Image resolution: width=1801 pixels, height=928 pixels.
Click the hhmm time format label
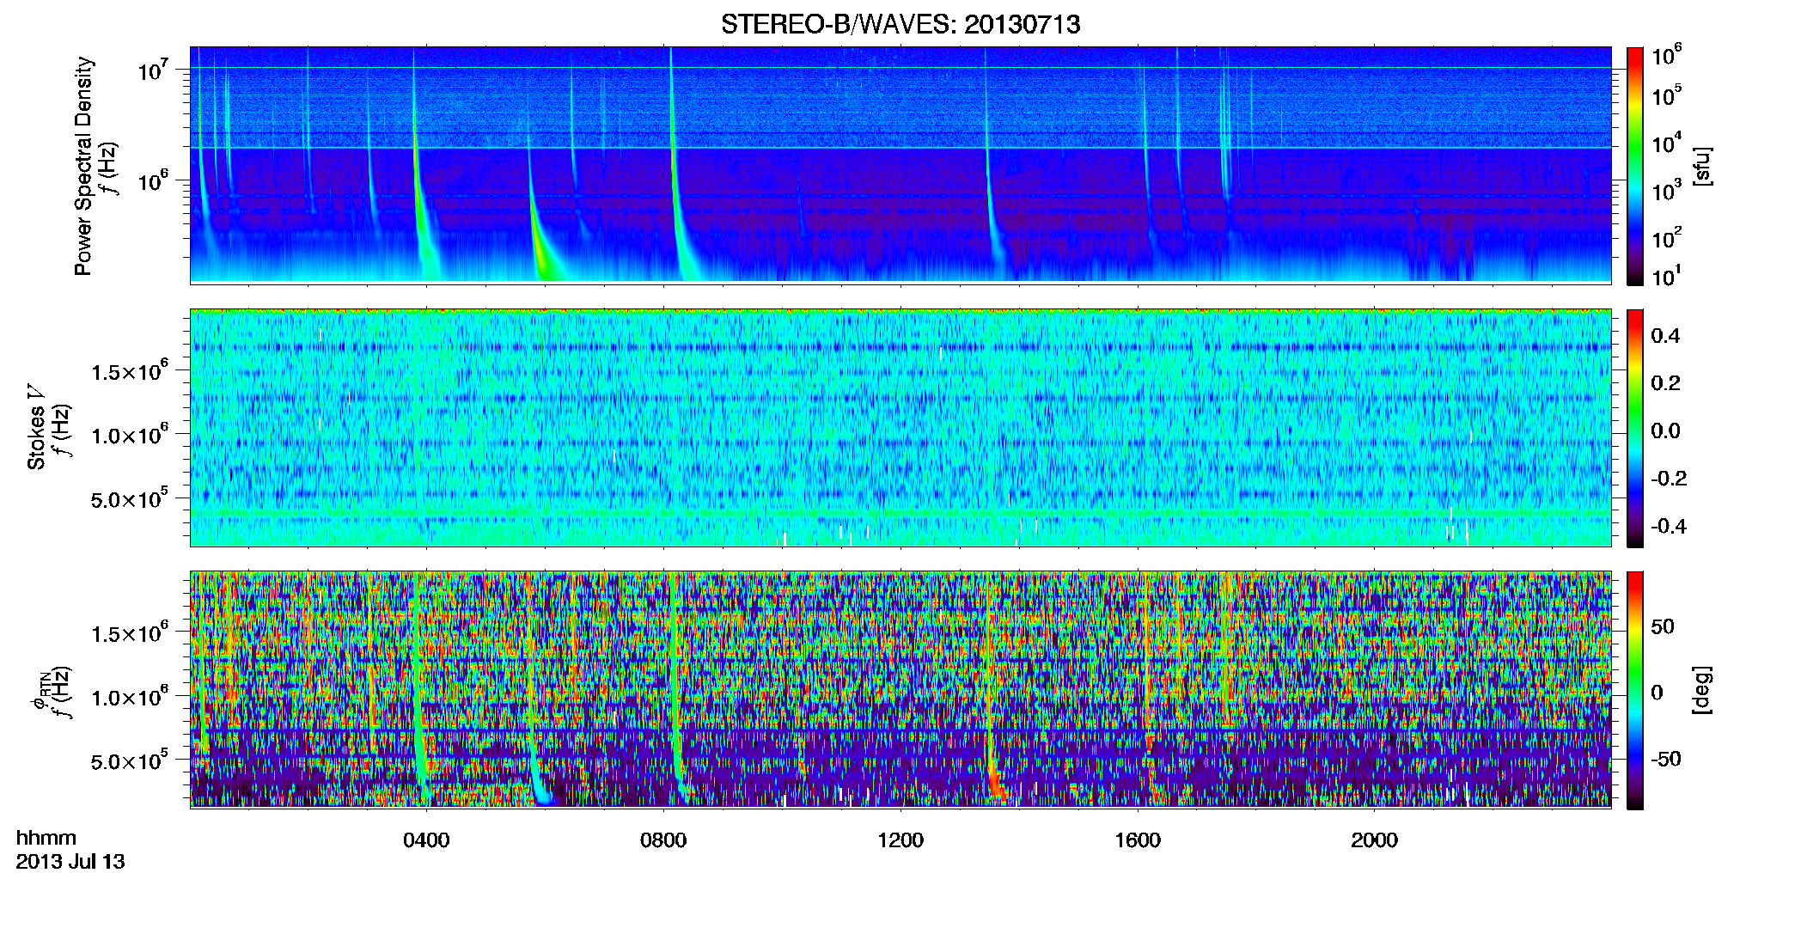tap(46, 838)
